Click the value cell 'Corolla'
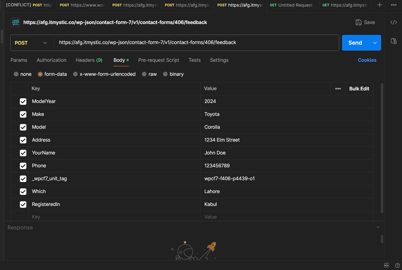Screen dimensions: 402x270 [x=287, y=127]
